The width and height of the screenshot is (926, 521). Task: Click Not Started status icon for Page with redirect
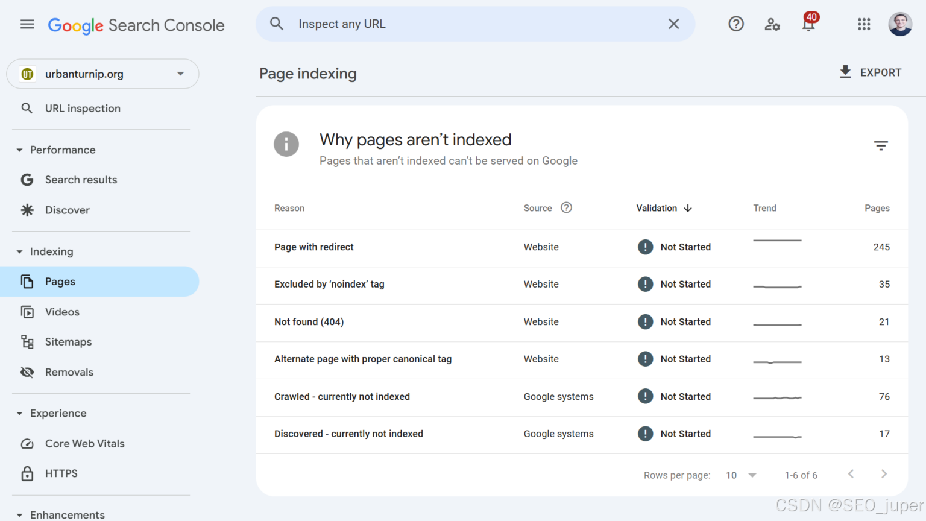pos(645,247)
